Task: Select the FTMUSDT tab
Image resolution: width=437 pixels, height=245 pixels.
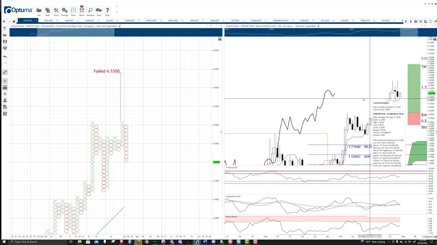Action: pos(28,21)
